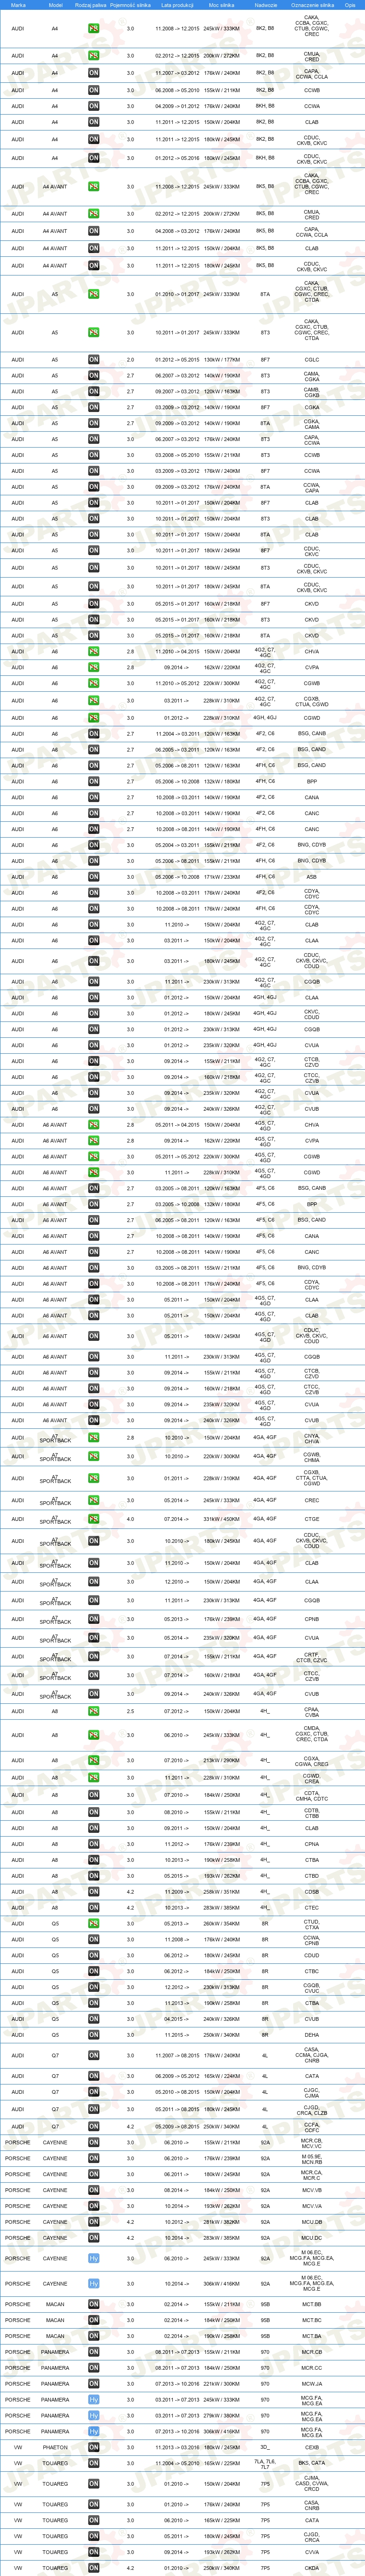Click the petrol icon for A8 CGWD, CREA
365x2576 pixels.
[x=94, y=1778]
